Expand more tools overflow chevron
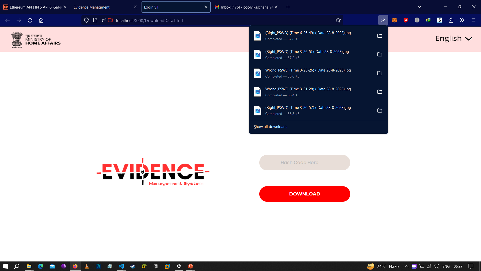Viewport: 481px width, 271px height. tap(462, 20)
